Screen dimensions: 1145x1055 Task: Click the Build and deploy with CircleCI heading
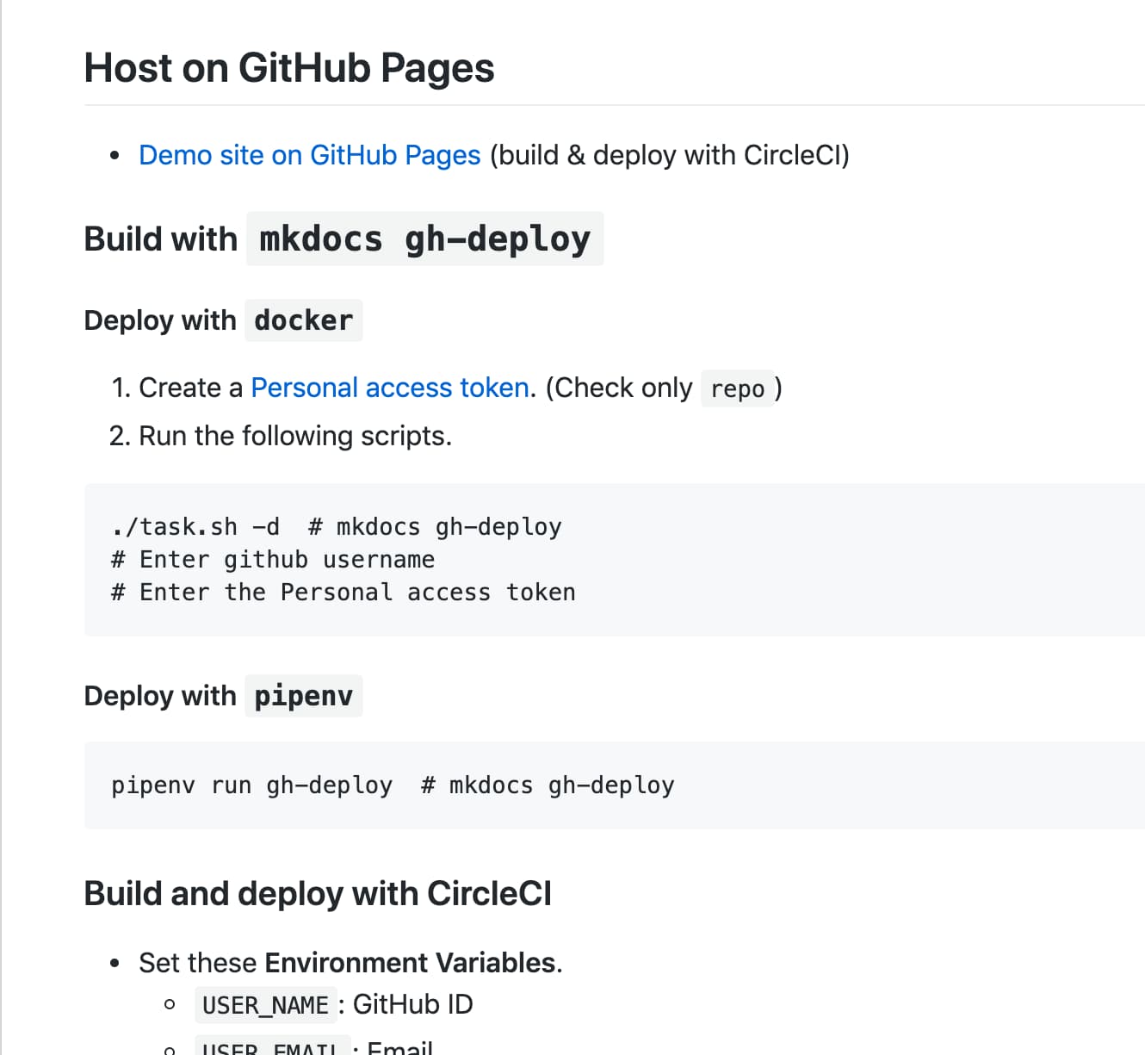coord(318,894)
